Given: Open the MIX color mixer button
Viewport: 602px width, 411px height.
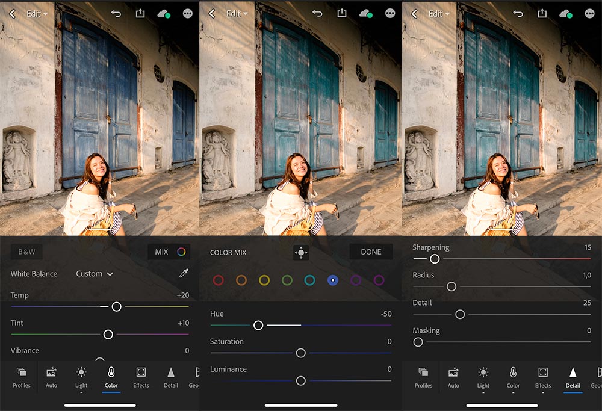Looking at the screenshot, I should [x=169, y=252].
